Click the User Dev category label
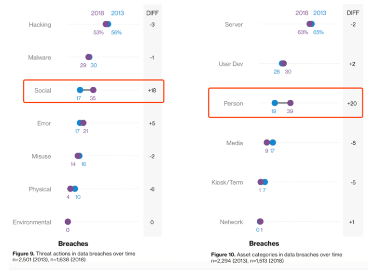This screenshot has height=277, width=370. (x=231, y=64)
